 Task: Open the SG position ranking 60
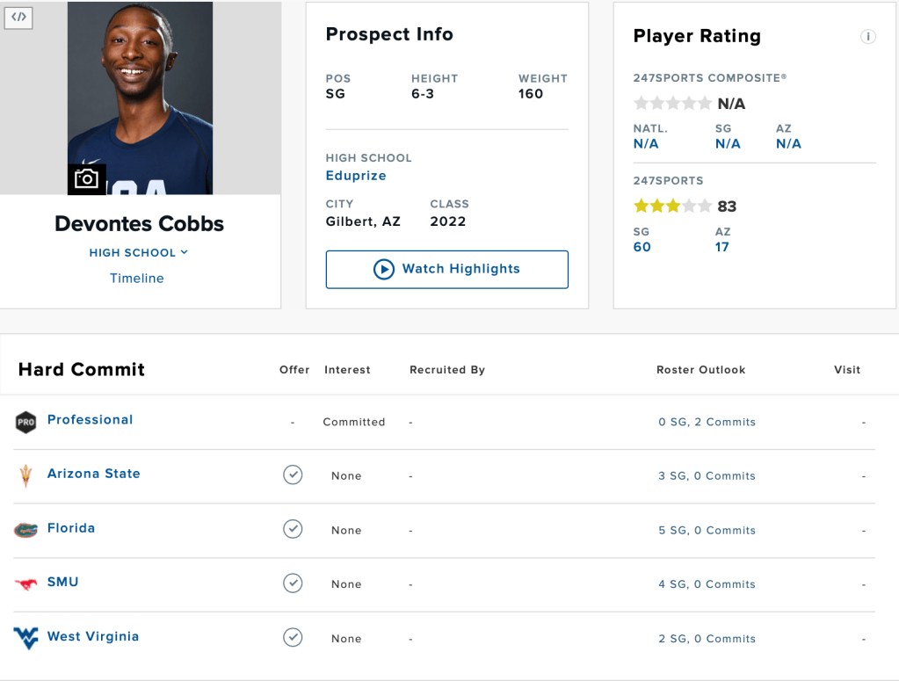[642, 247]
